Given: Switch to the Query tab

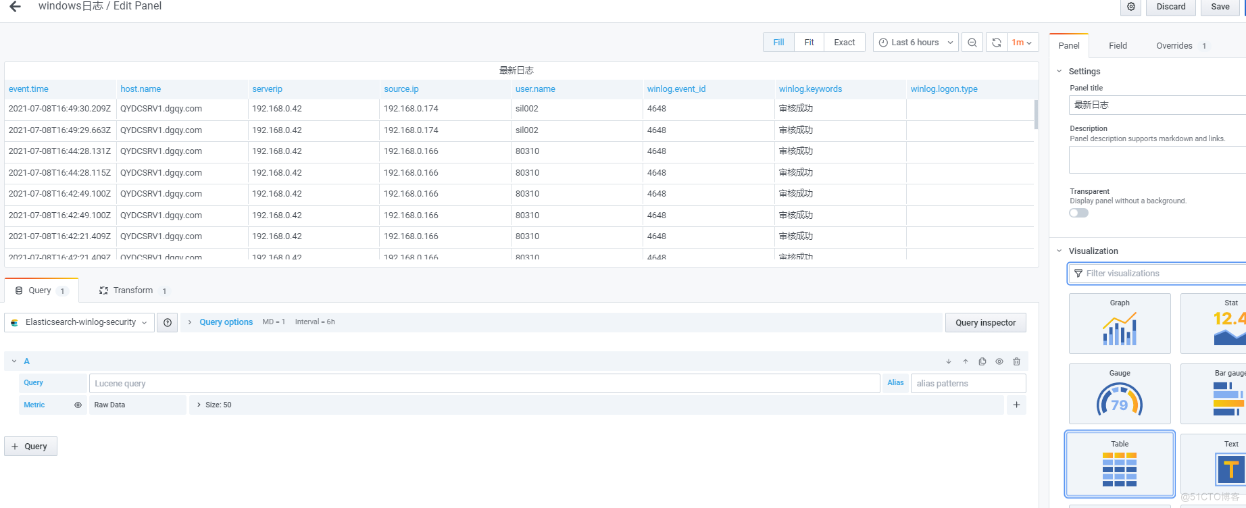Looking at the screenshot, I should pyautogui.click(x=42, y=290).
